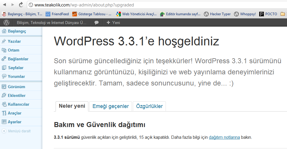Click the Yorumlar speech bubble icon
This screenshot has height=149, width=287.
[x=4, y=76]
